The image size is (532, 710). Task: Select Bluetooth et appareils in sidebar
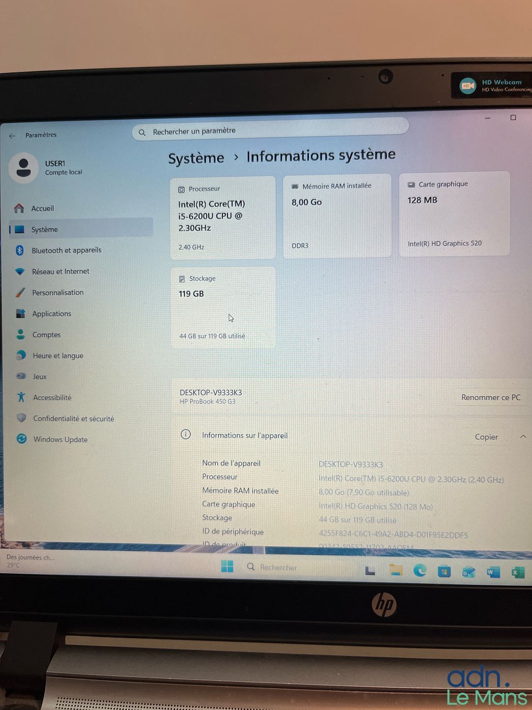tap(81, 250)
